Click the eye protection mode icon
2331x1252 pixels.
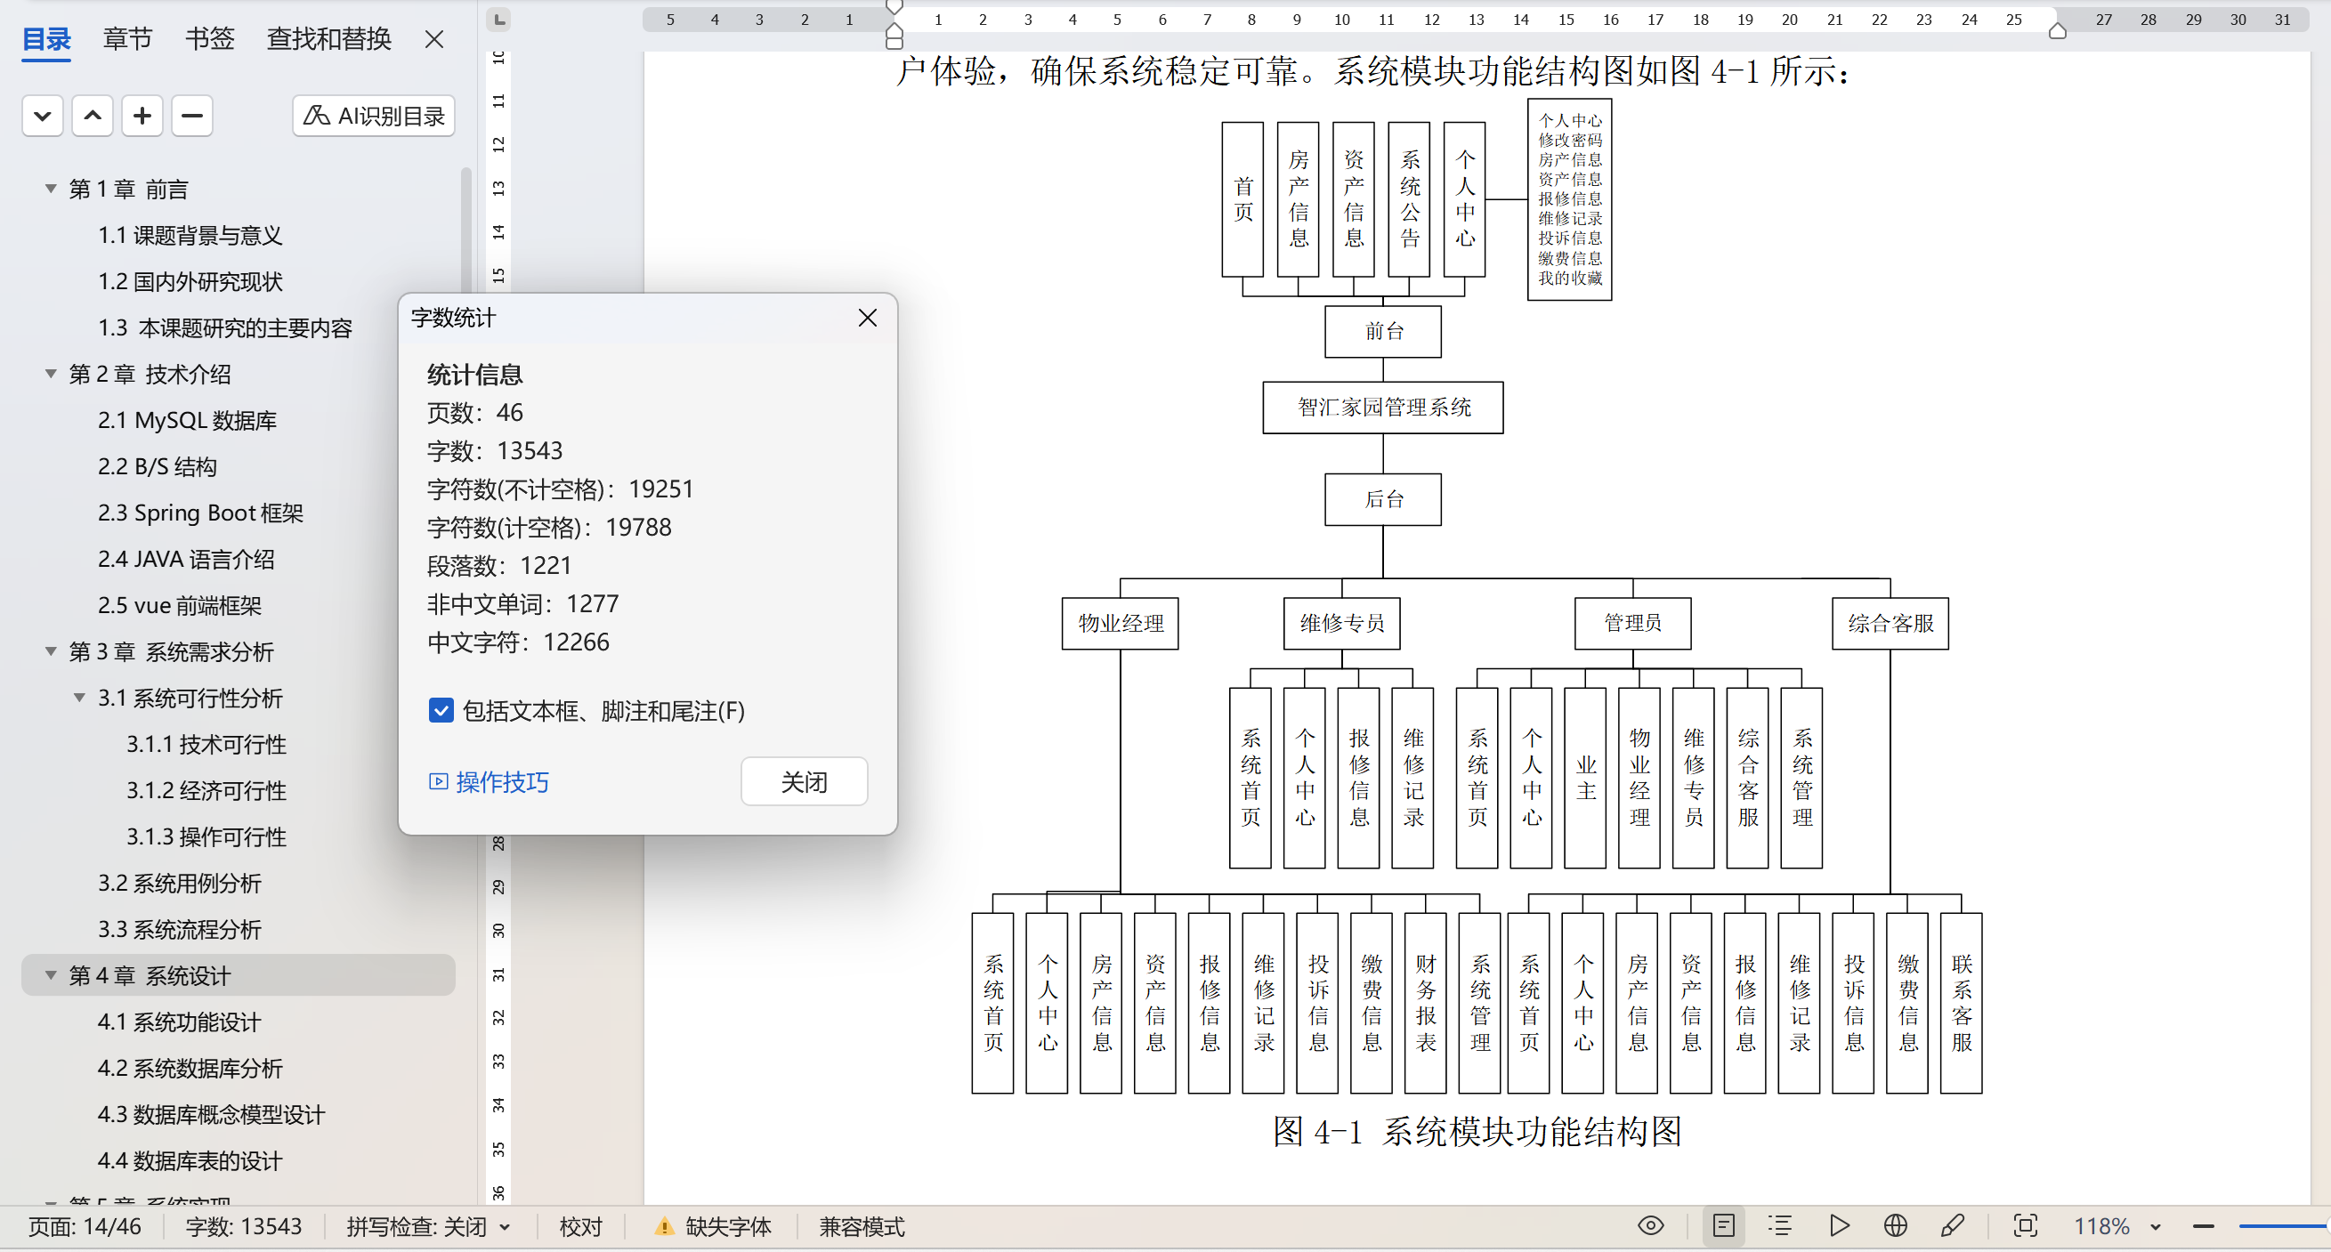click(x=1649, y=1226)
